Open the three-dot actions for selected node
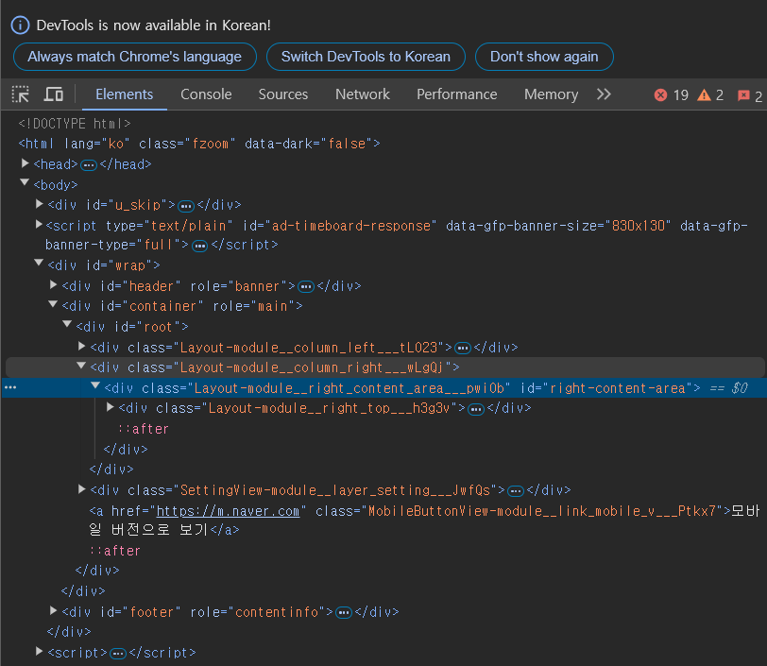Screen dimensions: 767x666 [x=10, y=387]
